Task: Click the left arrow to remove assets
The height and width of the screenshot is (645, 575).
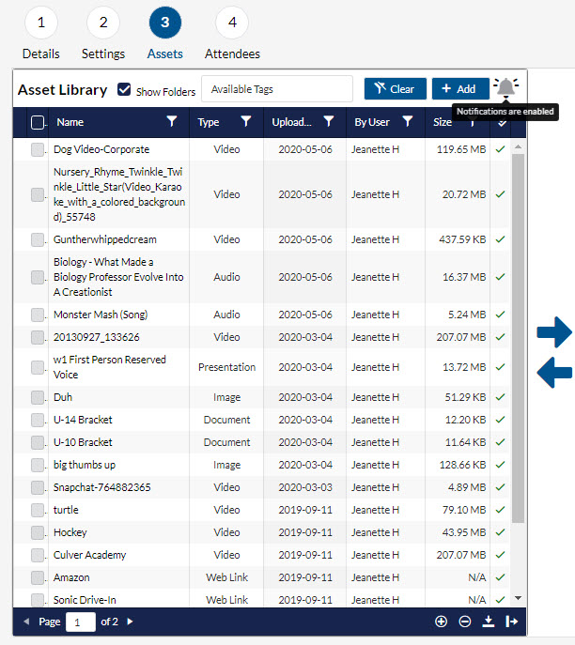Action: [x=554, y=373]
